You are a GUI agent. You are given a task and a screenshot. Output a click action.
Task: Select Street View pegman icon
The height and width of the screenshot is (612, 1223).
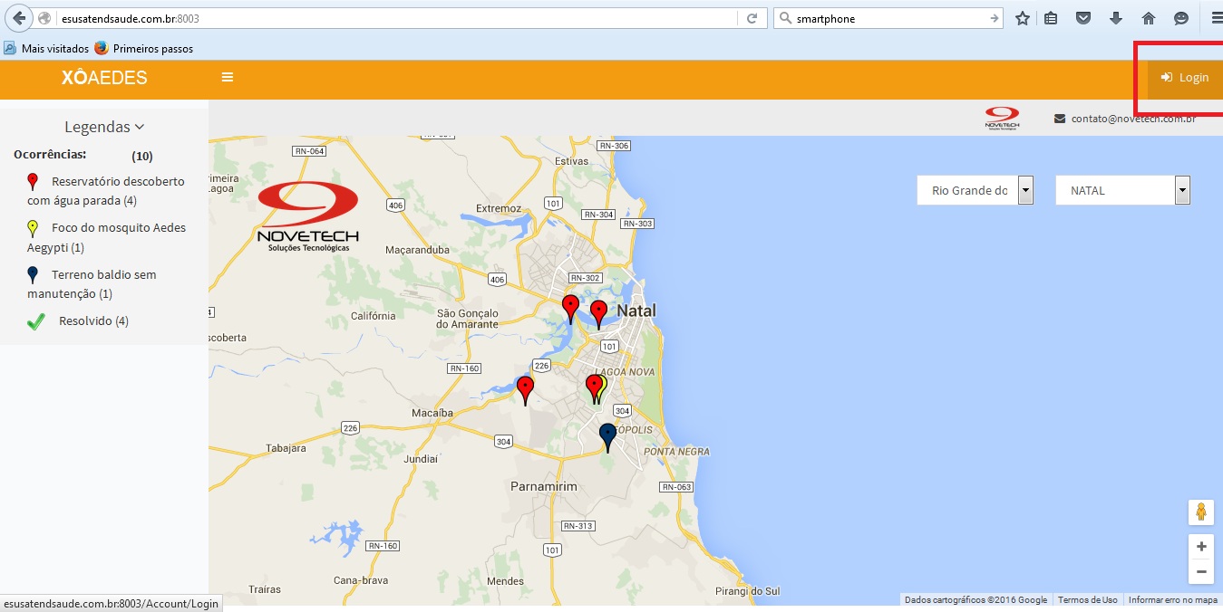[1201, 512]
